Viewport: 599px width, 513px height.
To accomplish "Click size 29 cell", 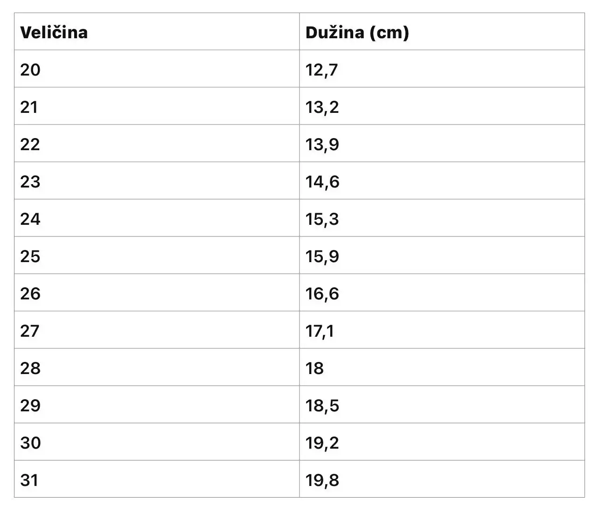I will (30, 405).
